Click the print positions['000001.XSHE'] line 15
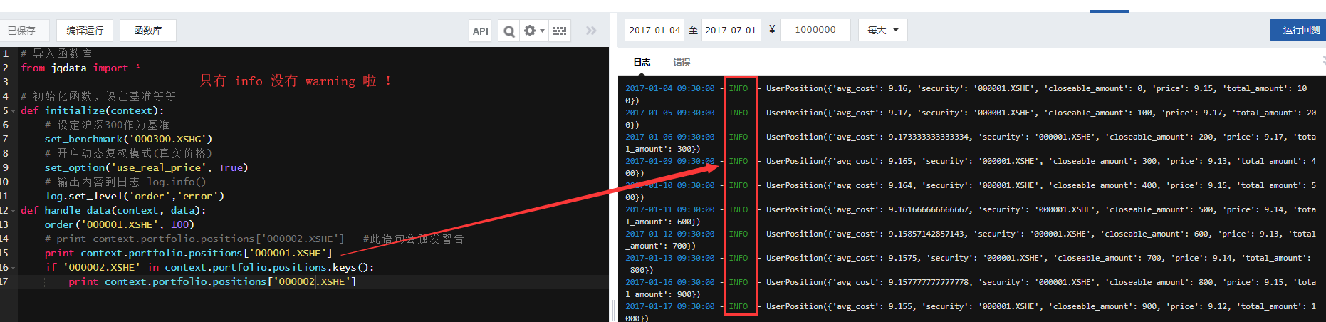 point(188,253)
